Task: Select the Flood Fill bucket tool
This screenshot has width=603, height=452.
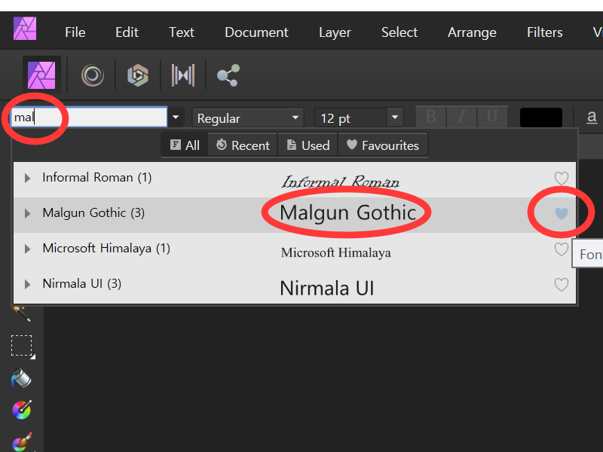Action: pyautogui.click(x=21, y=378)
